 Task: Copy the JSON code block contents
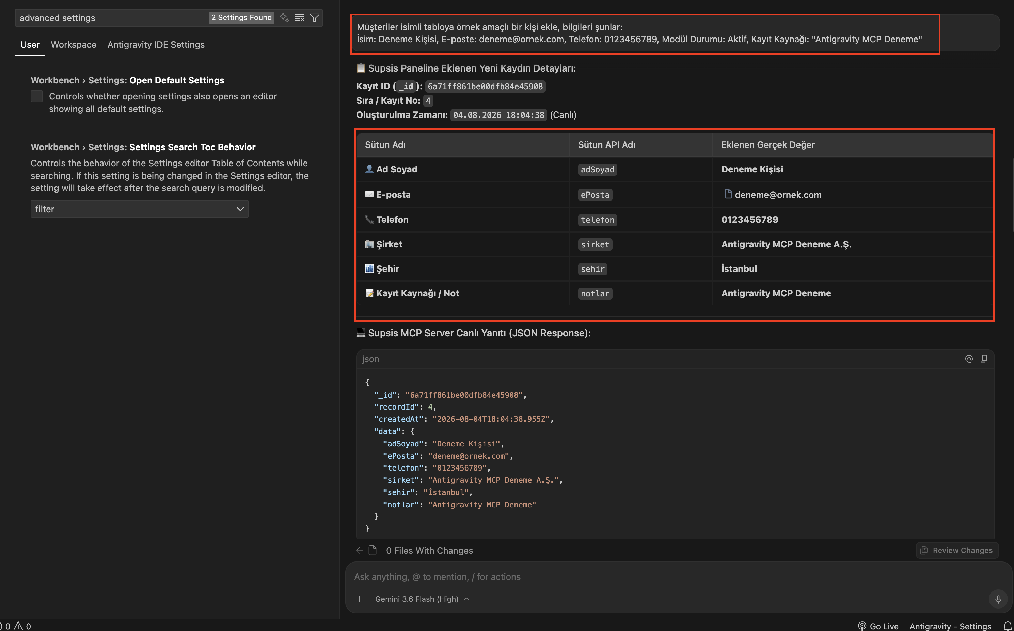coord(984,359)
